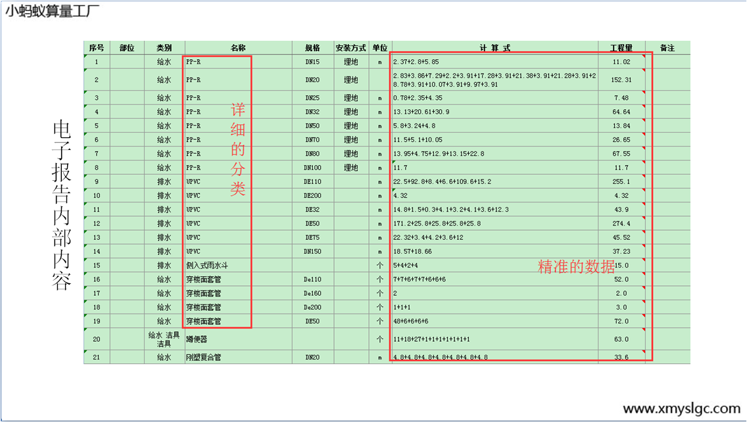The height and width of the screenshot is (422, 747).
Task: Click the 名称 column header
Action: click(238, 48)
